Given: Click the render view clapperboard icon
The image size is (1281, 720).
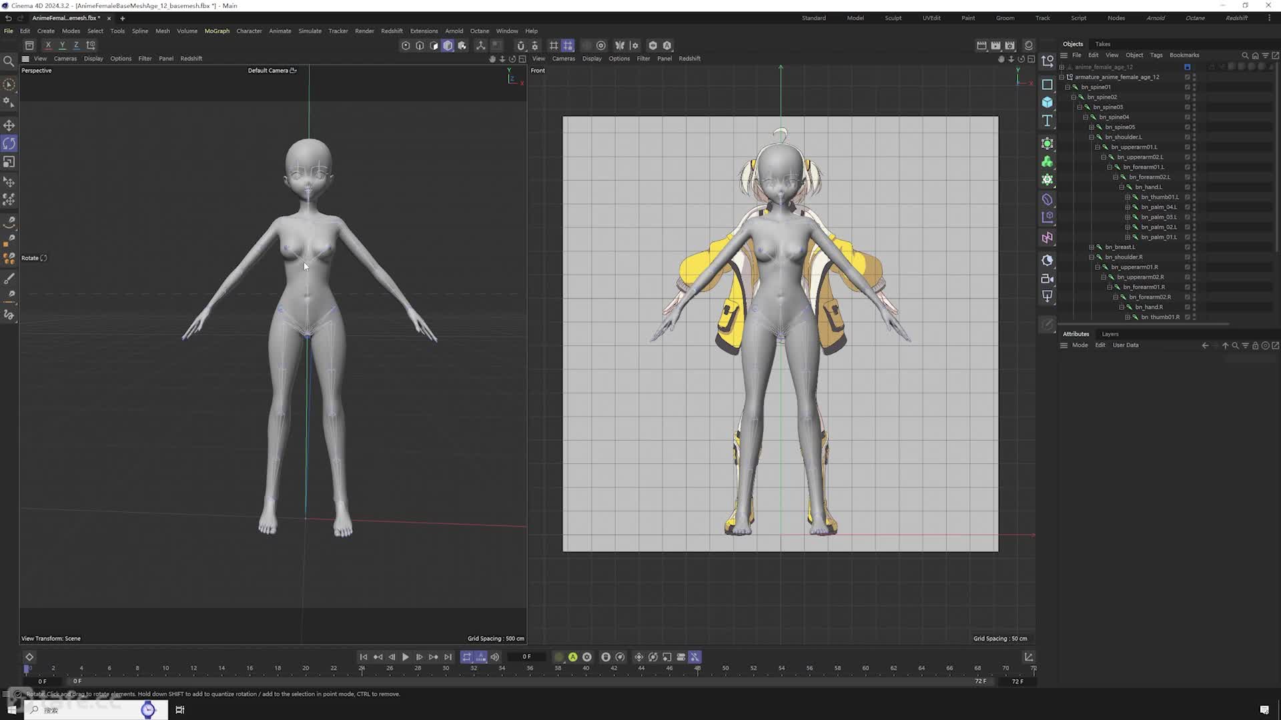Looking at the screenshot, I should pyautogui.click(x=981, y=45).
